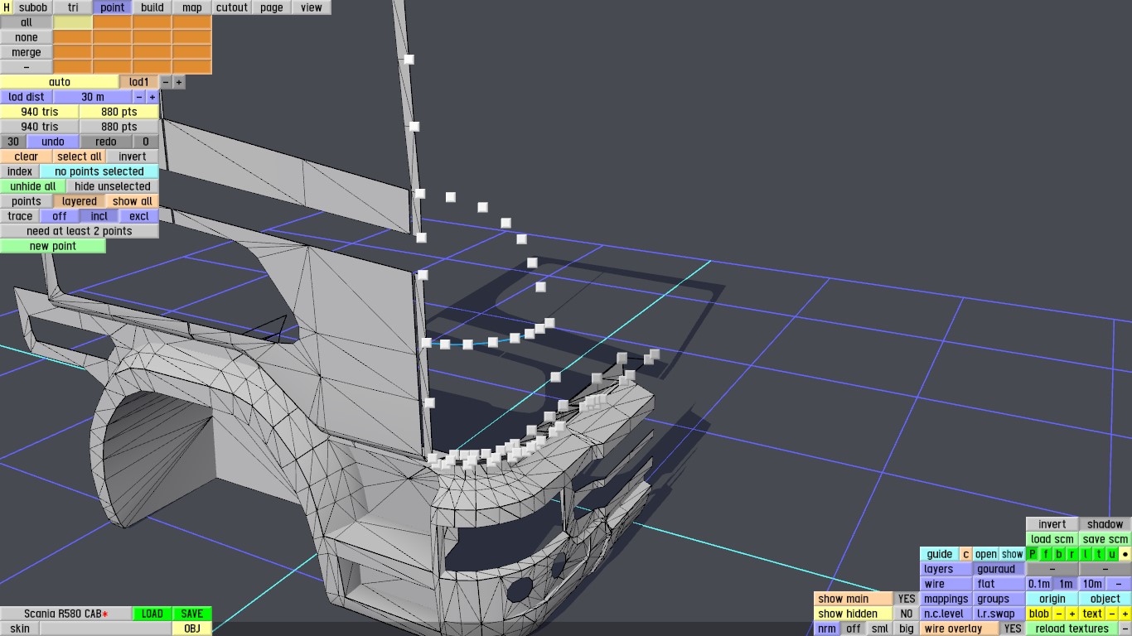Set grid size to 0.1m
The image size is (1132, 636).
(x=1039, y=584)
